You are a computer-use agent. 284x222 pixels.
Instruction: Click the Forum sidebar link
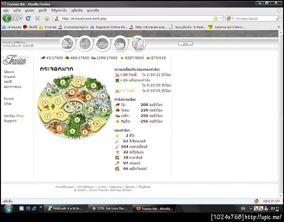pyautogui.click(x=9, y=98)
